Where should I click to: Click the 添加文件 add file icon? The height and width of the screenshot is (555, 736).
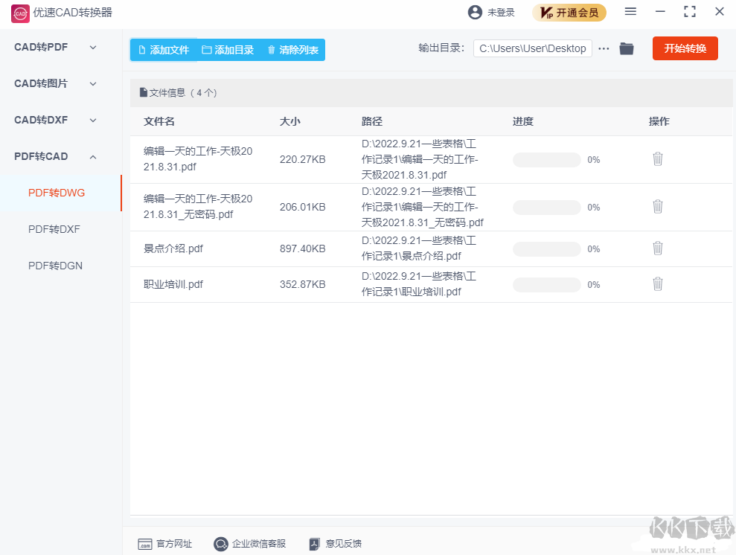[141, 49]
